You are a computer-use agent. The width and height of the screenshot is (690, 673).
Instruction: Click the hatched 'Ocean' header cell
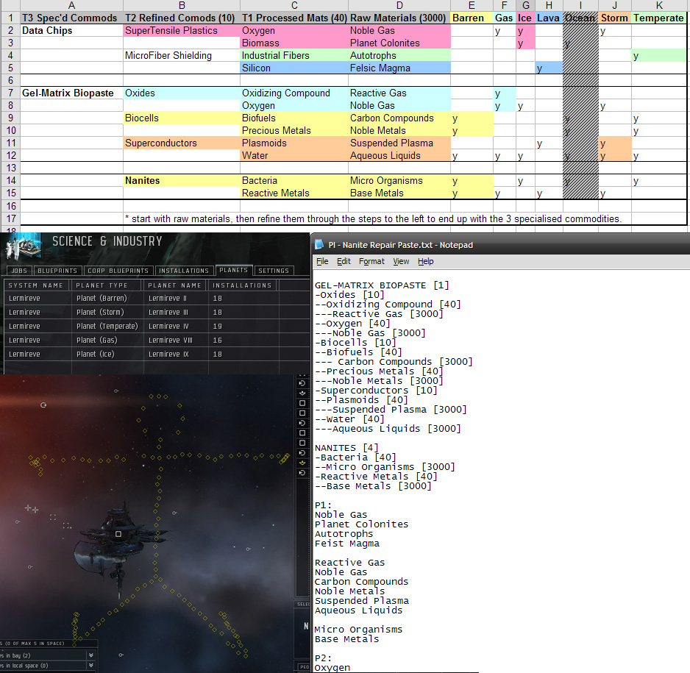(x=580, y=18)
